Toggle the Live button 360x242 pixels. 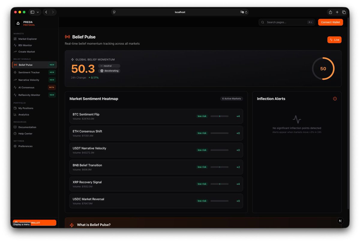(x=334, y=40)
